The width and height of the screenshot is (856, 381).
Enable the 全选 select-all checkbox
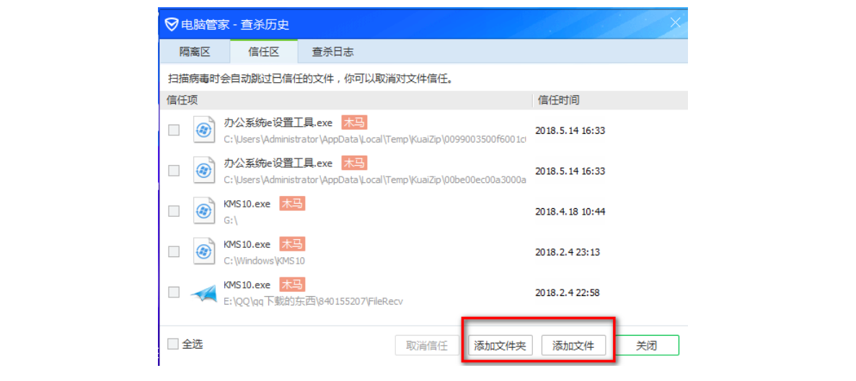tap(173, 344)
